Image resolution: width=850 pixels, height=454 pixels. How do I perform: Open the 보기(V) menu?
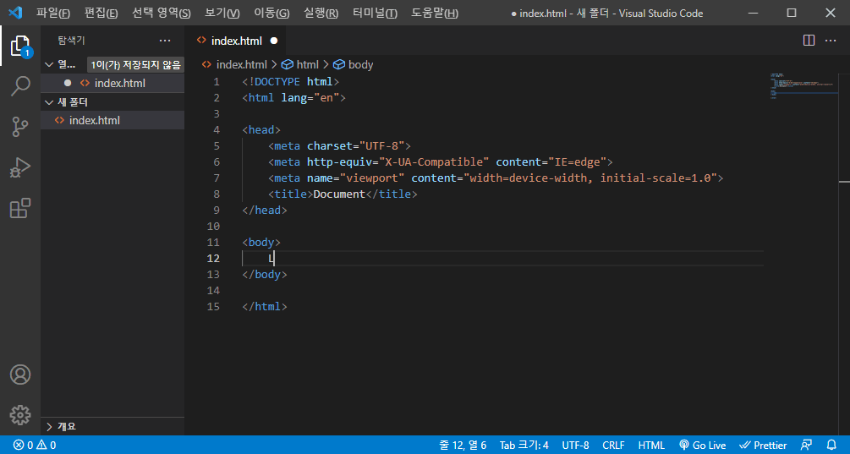[x=222, y=13]
